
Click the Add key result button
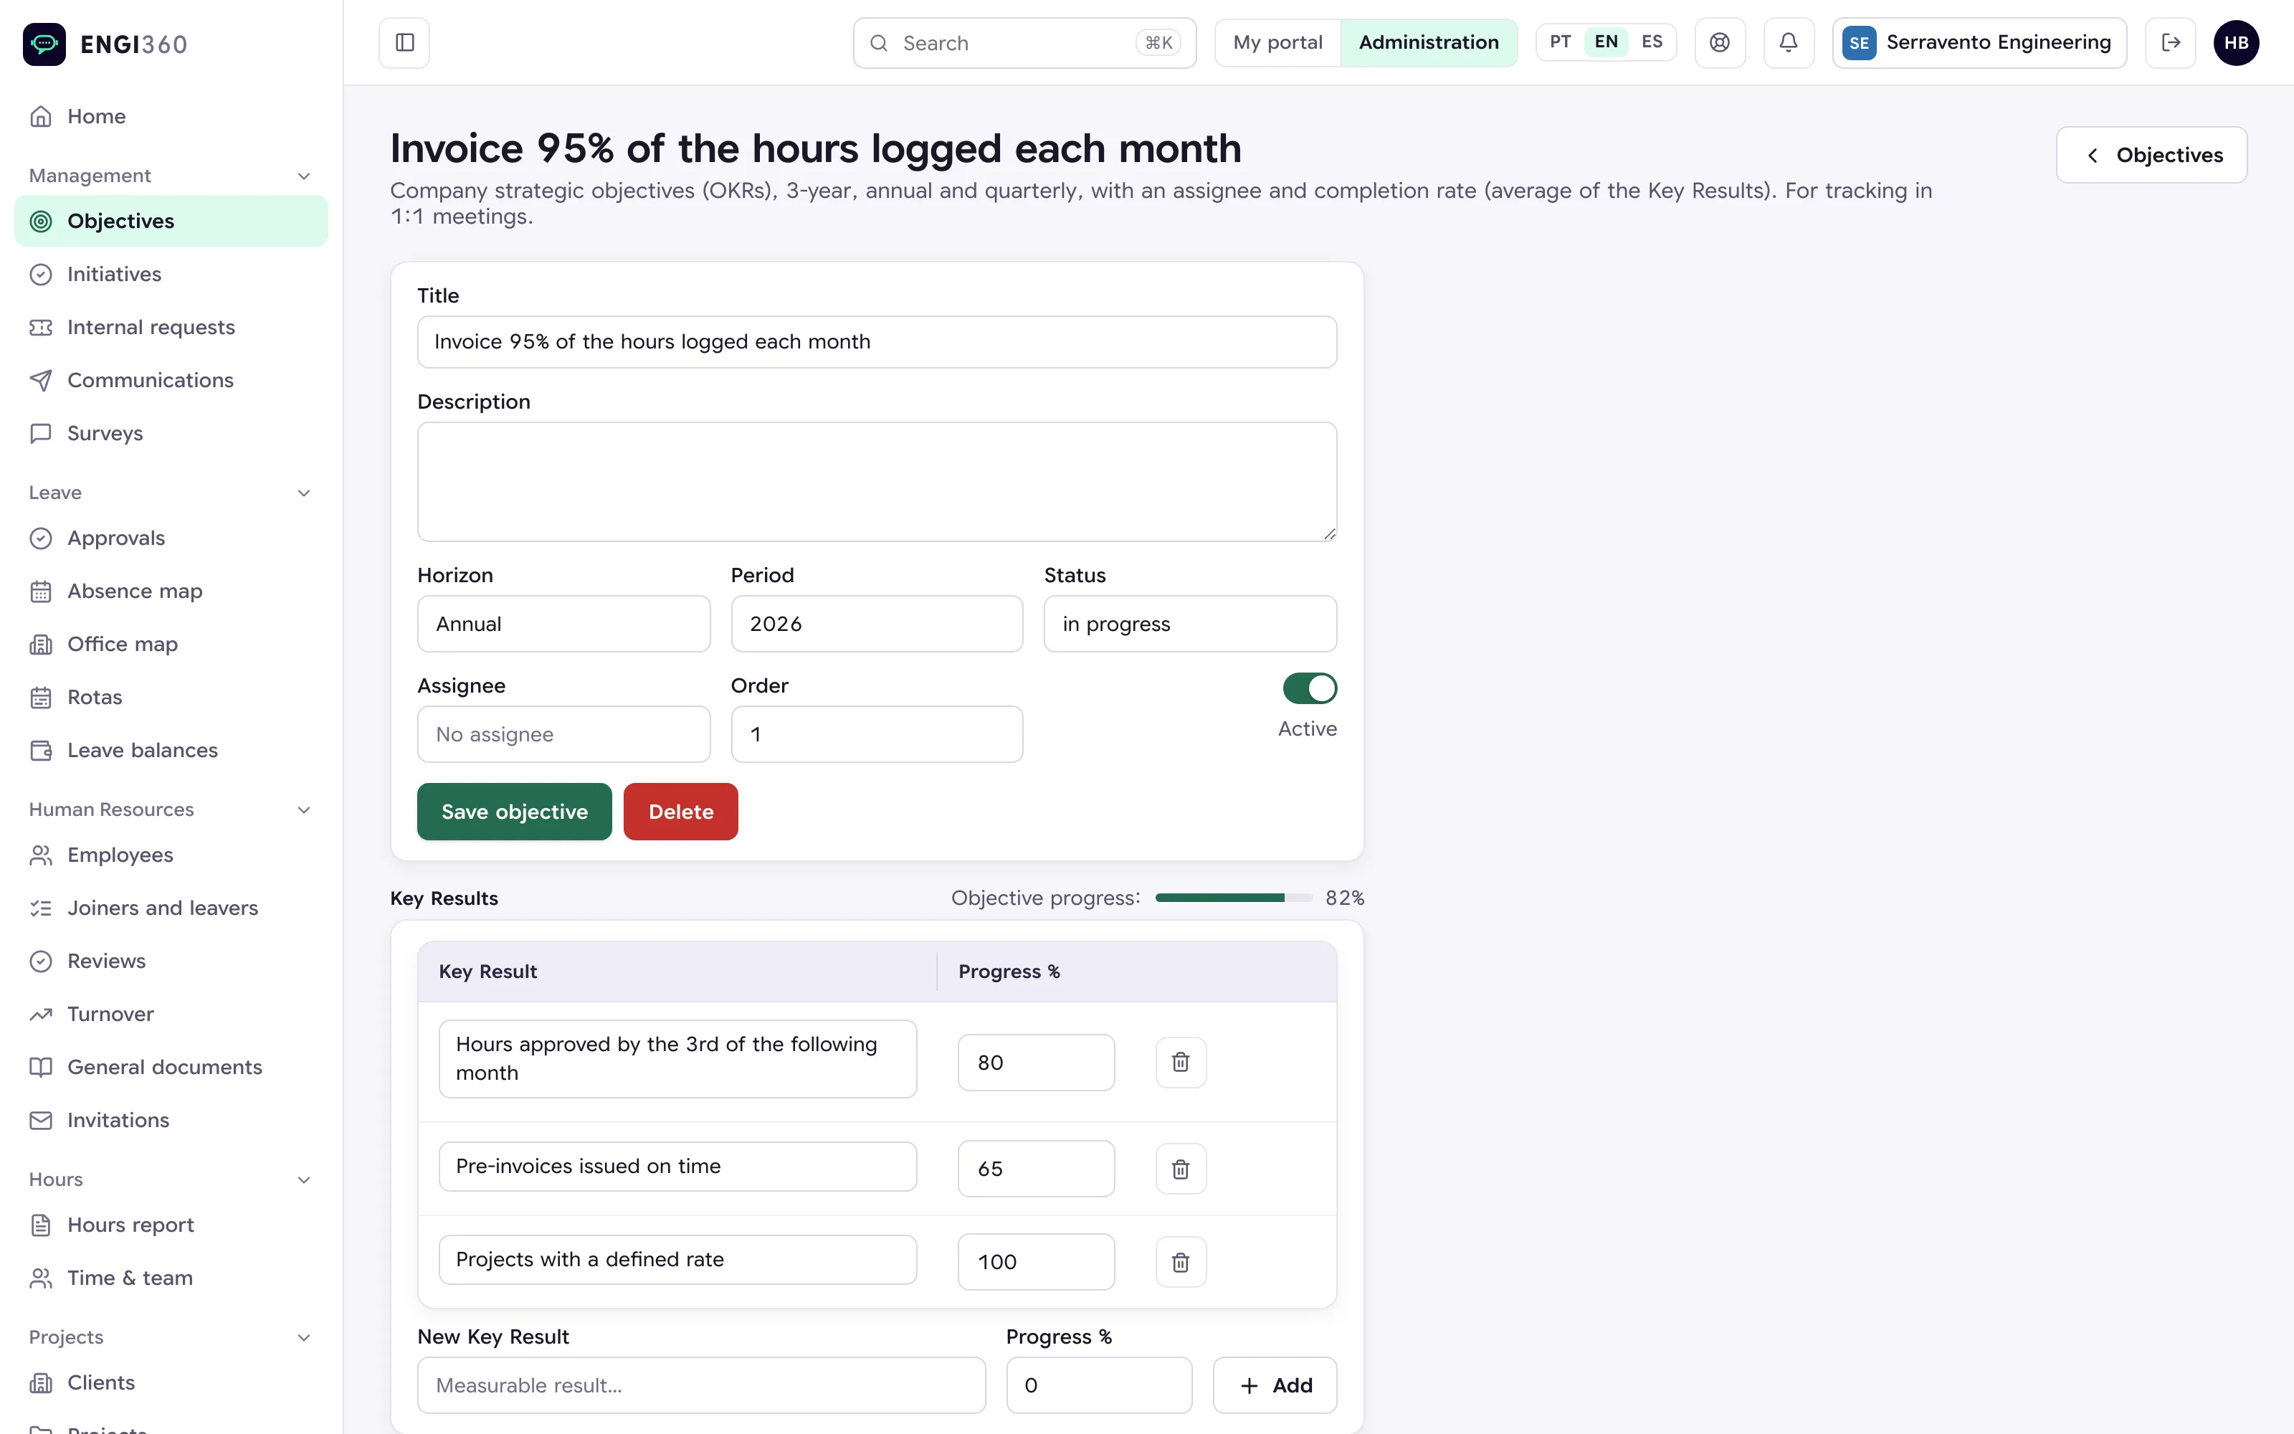(x=1275, y=1386)
